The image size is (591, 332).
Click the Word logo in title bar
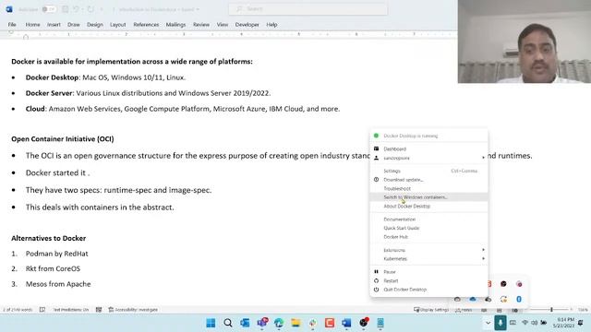9,9
